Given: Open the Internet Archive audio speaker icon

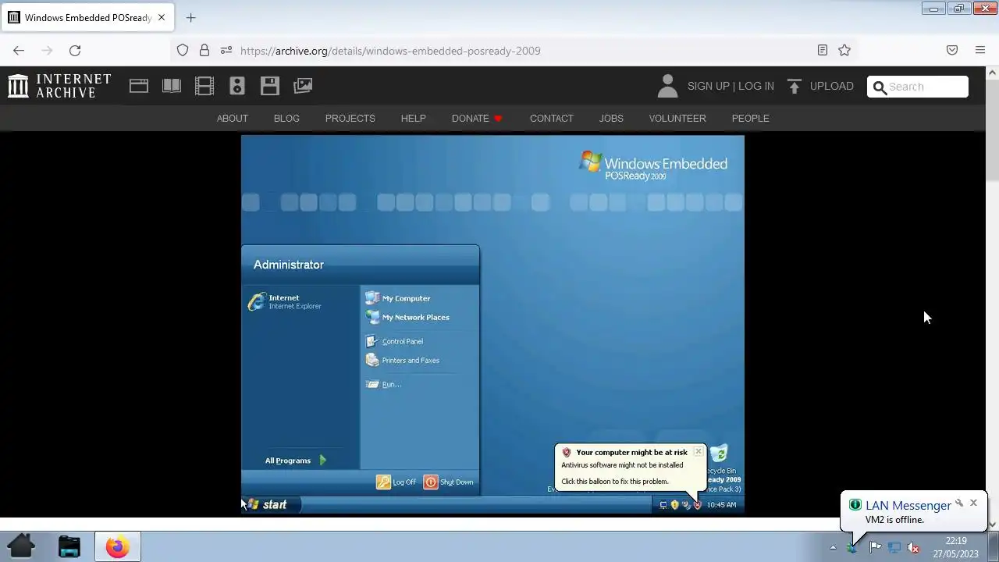Looking at the screenshot, I should click(x=237, y=86).
